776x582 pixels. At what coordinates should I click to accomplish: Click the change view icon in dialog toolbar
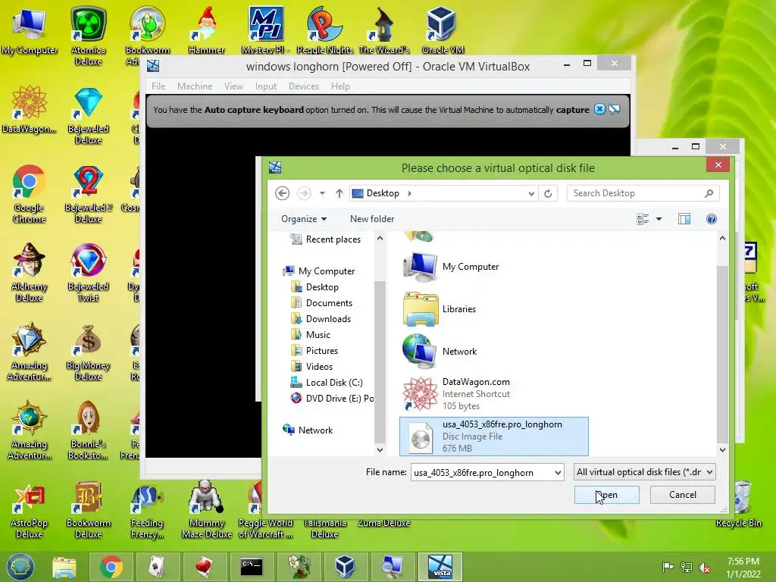click(643, 219)
